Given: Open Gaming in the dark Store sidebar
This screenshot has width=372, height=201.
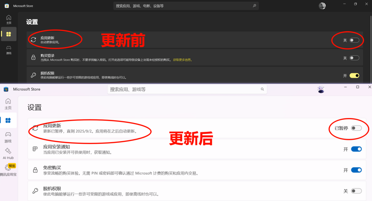Looking at the screenshot, I should point(9,50).
